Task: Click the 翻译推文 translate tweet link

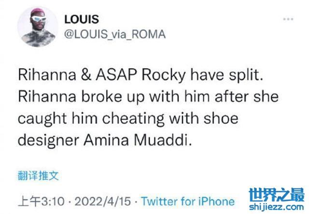Action: point(38,176)
